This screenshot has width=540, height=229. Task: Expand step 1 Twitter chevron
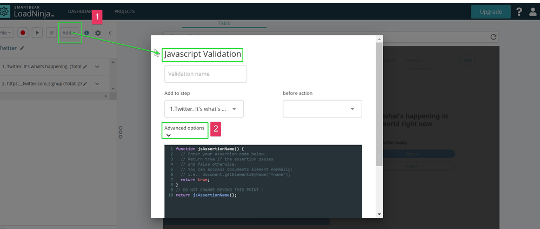(x=97, y=67)
